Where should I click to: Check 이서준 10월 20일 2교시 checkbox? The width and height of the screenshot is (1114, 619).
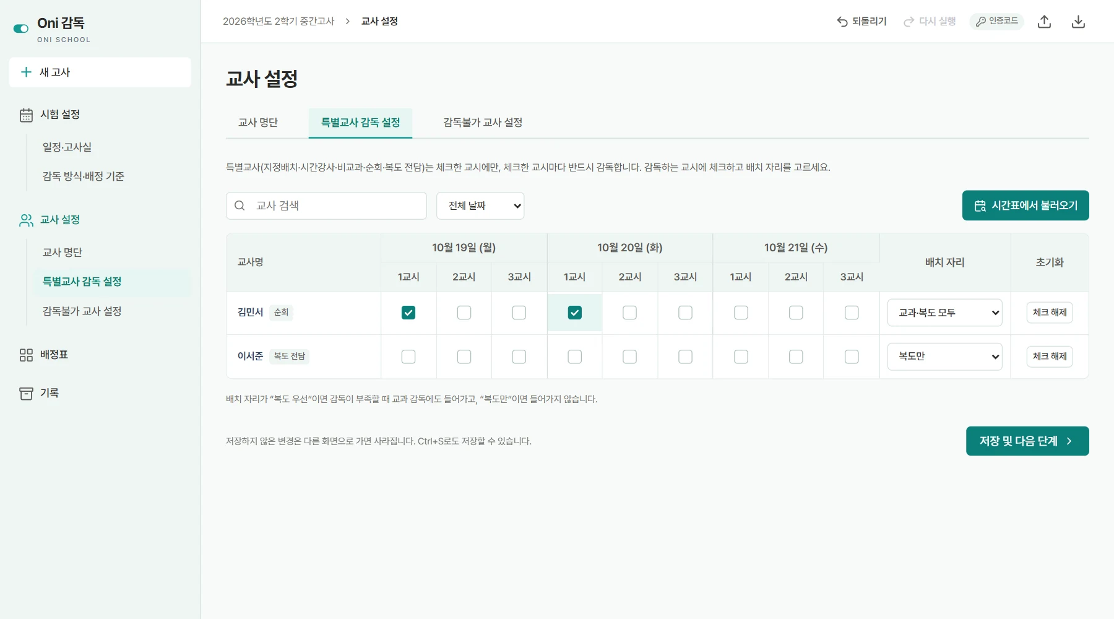(629, 357)
